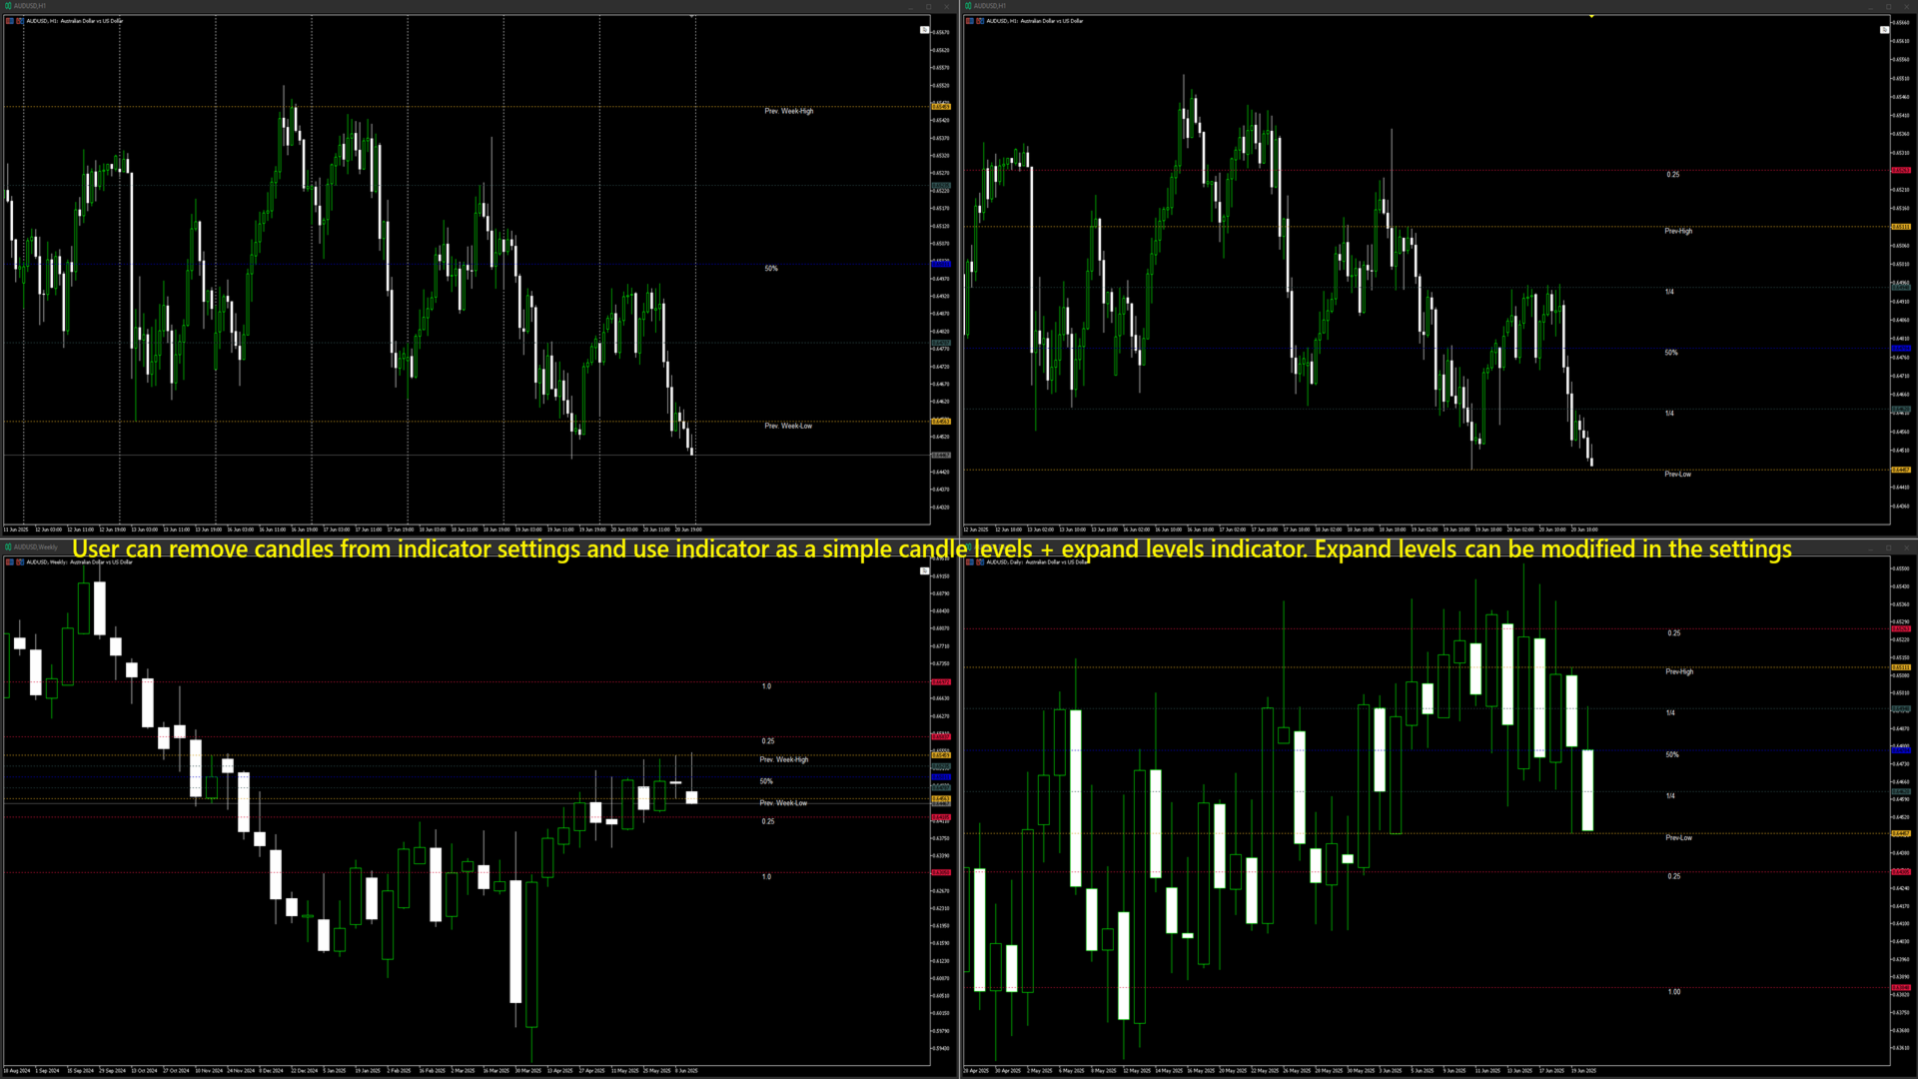Click red 0.25 price tag on top-right chart axis
Image resolution: width=1918 pixels, height=1079 pixels.
(1901, 170)
